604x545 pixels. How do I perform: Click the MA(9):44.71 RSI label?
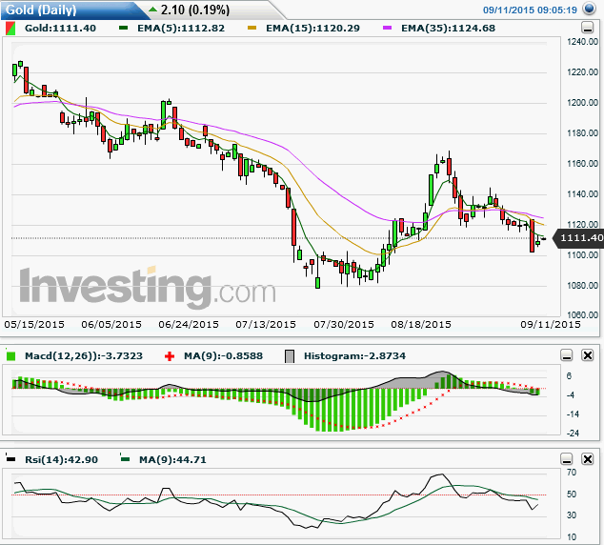tap(172, 459)
